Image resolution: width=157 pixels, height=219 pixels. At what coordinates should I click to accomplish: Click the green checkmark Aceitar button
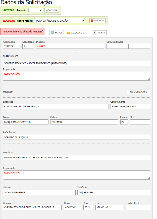(51, 10)
